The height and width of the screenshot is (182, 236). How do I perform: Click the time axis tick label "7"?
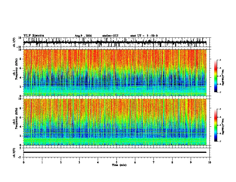[x=154, y=162]
